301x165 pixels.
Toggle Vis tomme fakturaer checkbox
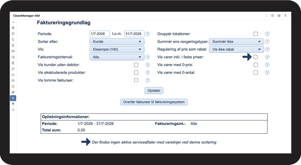point(136,80)
